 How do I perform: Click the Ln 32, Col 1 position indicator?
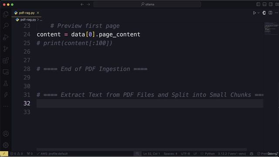(152, 154)
